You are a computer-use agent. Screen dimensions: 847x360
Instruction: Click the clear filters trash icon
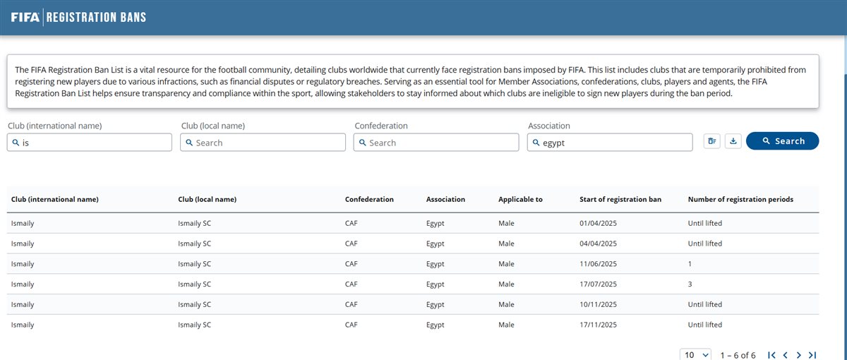(x=711, y=141)
